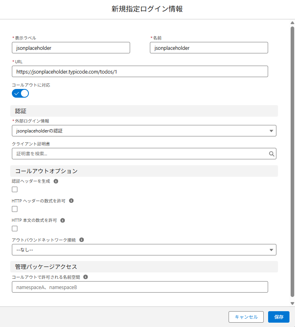Screen dimensions: 295x327
Task: Focus the 表示ラベル input field
Action: [71, 48]
